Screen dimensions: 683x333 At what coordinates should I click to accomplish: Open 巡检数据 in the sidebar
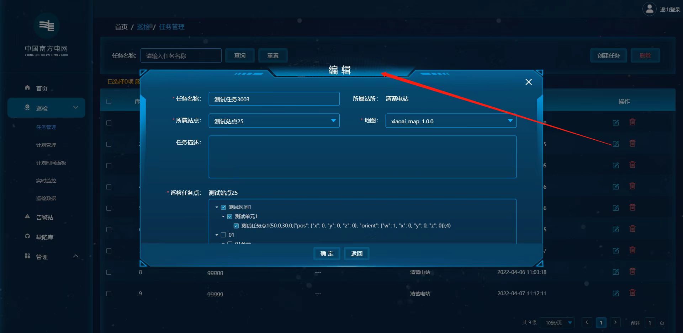pos(46,198)
